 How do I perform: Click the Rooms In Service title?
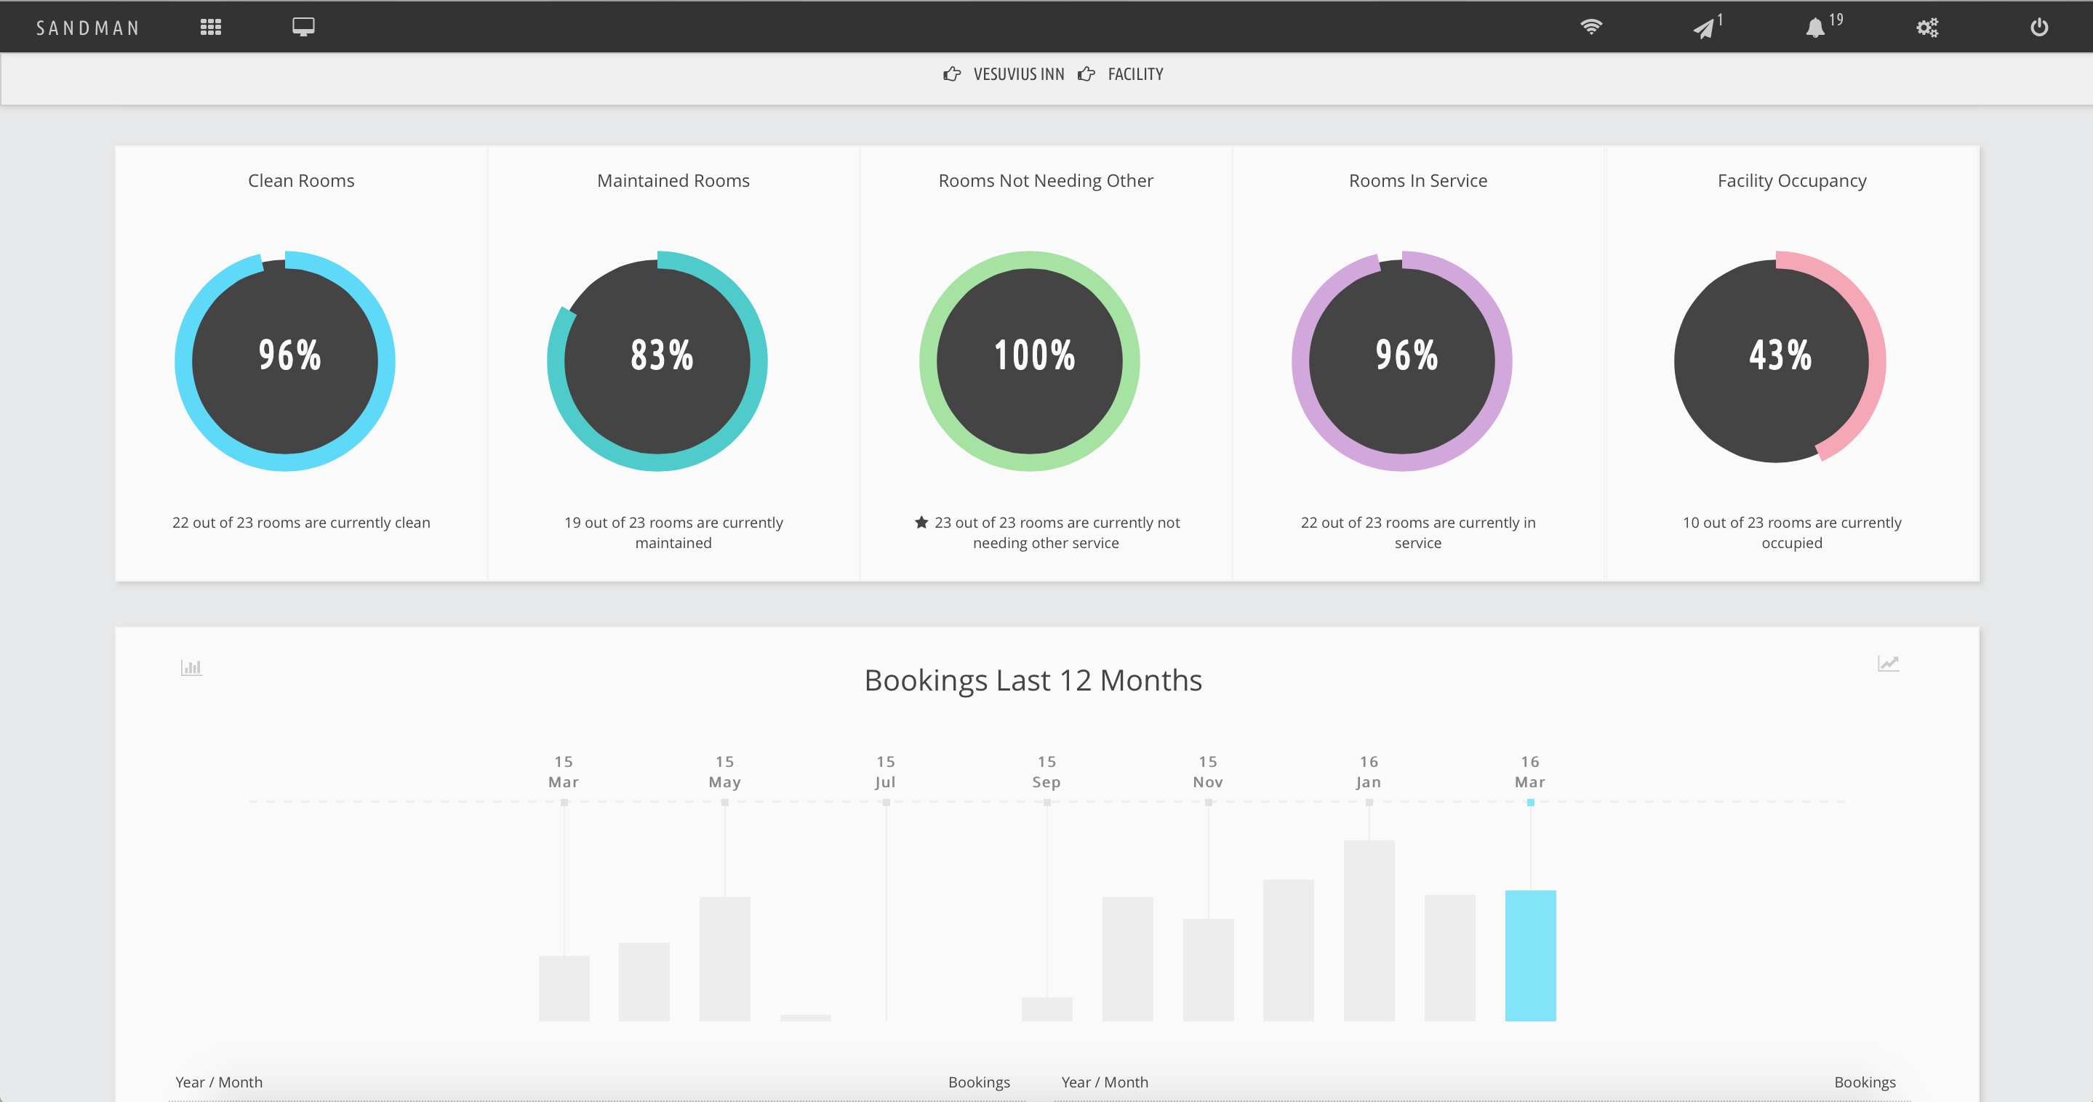(x=1418, y=180)
